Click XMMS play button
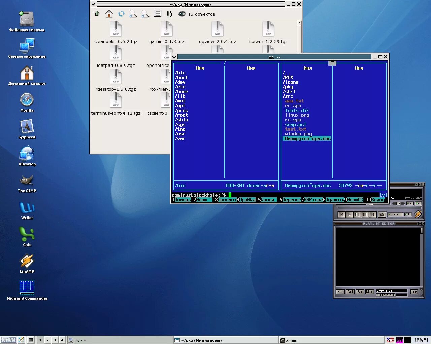This screenshot has height=344, width=431. point(350,215)
